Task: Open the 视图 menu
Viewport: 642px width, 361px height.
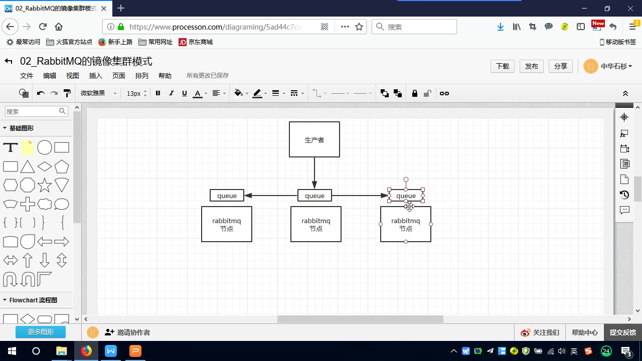Action: (x=73, y=76)
